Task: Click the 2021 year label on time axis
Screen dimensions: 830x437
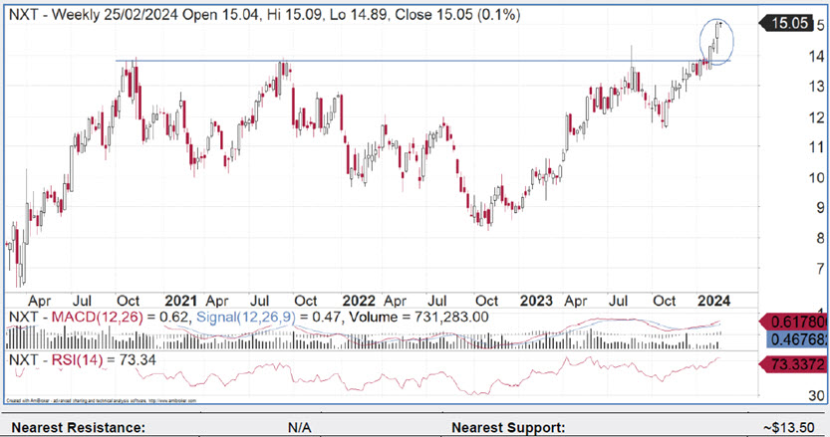Action: click(x=180, y=301)
